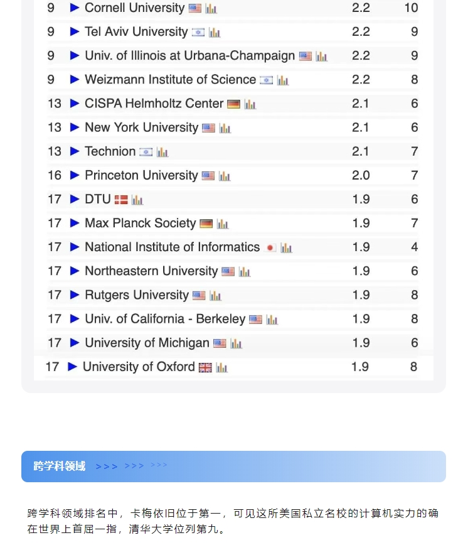The height and width of the screenshot is (545, 468).
Task: Click chart icon beside Tel Aviv University
Action: click(215, 33)
